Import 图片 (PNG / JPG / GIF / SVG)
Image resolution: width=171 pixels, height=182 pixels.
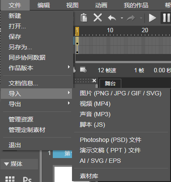pos(120,93)
